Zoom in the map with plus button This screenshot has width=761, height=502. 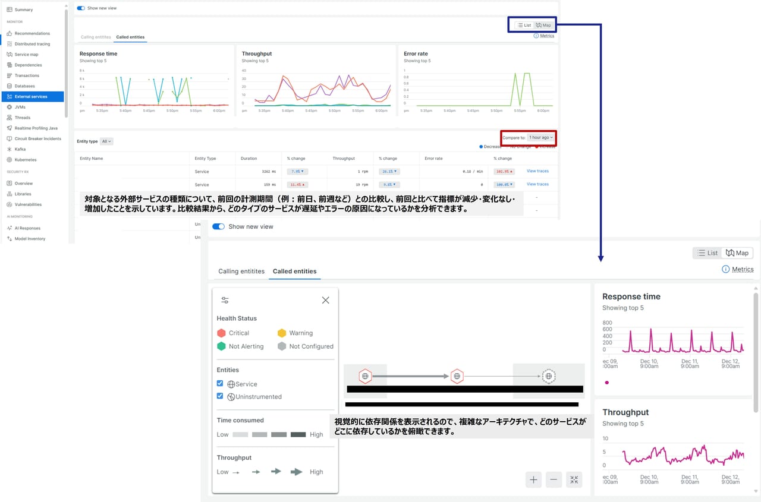click(x=534, y=480)
